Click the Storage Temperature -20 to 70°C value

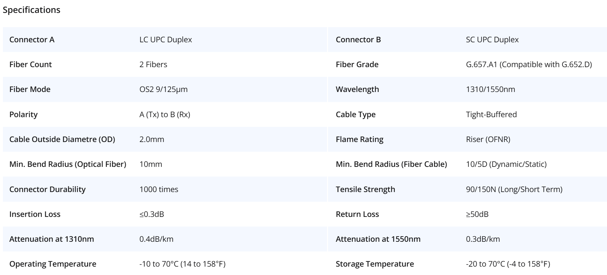coord(508,264)
